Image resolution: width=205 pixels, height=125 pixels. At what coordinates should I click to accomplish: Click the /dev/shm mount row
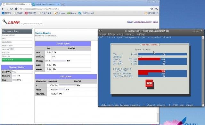coord(66,94)
